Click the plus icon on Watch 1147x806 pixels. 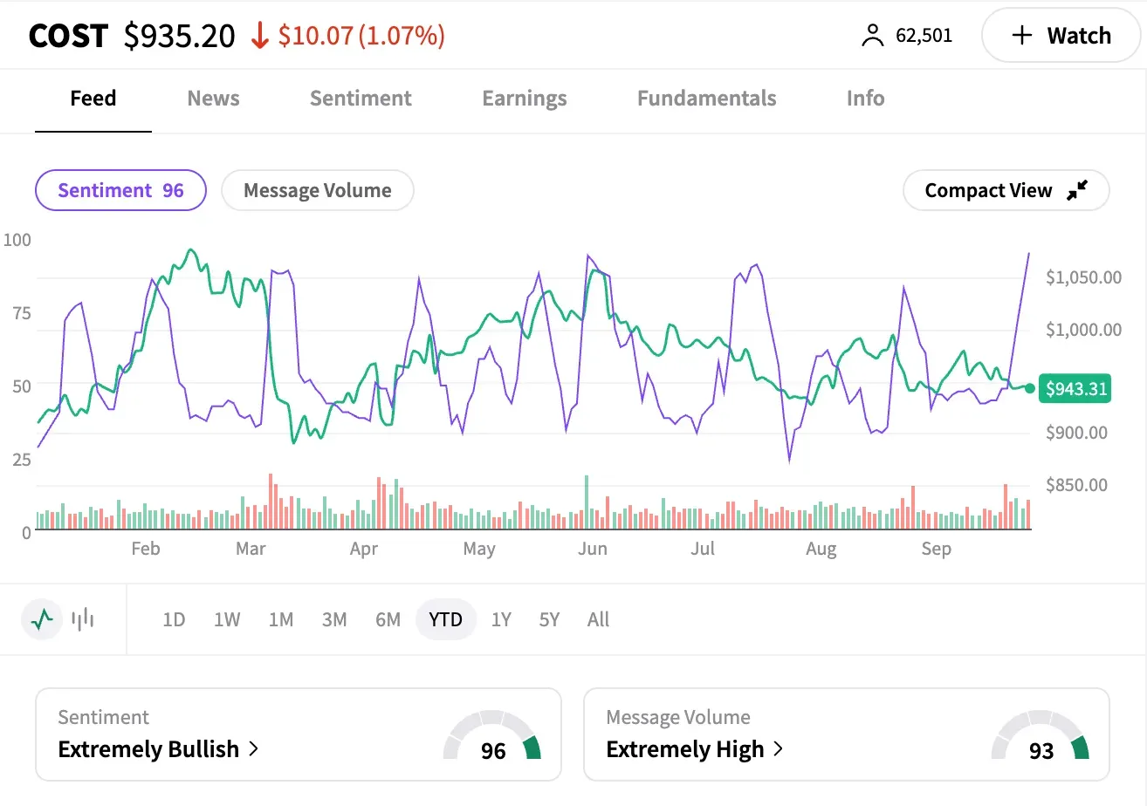[x=1021, y=36]
